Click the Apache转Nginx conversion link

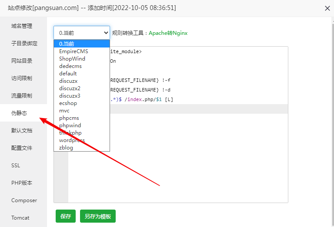[168, 33]
